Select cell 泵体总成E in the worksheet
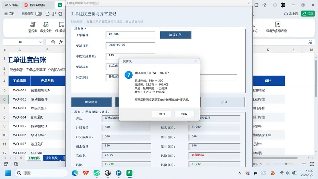This screenshot has height=179, width=318. (x=48, y=135)
